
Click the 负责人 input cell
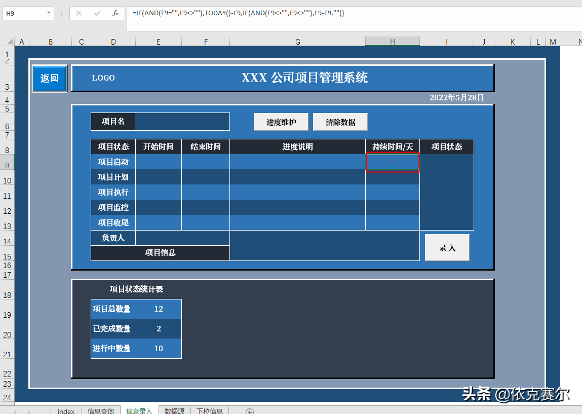[182, 238]
